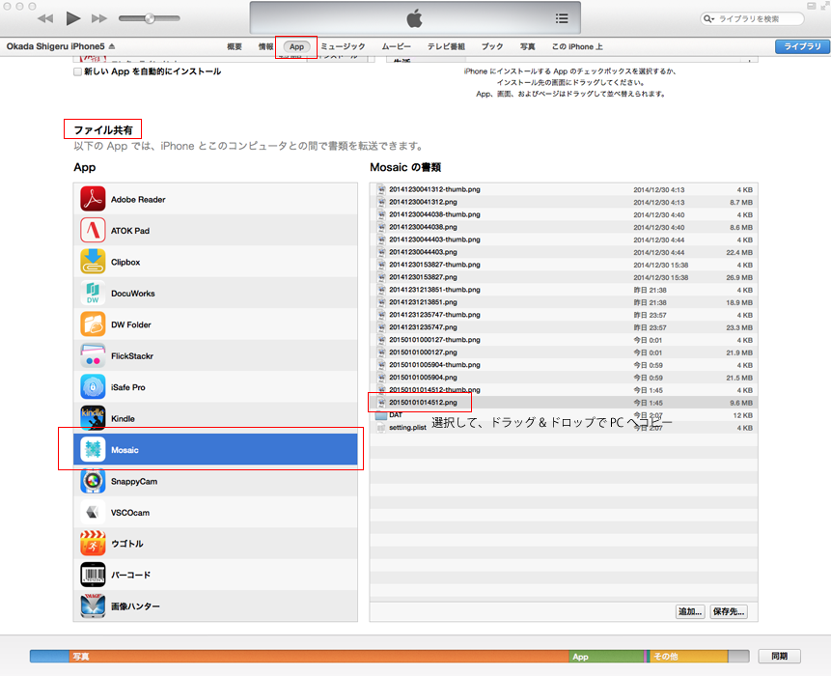Open the Up Next list icon
Screen dimensions: 831x676
click(562, 18)
